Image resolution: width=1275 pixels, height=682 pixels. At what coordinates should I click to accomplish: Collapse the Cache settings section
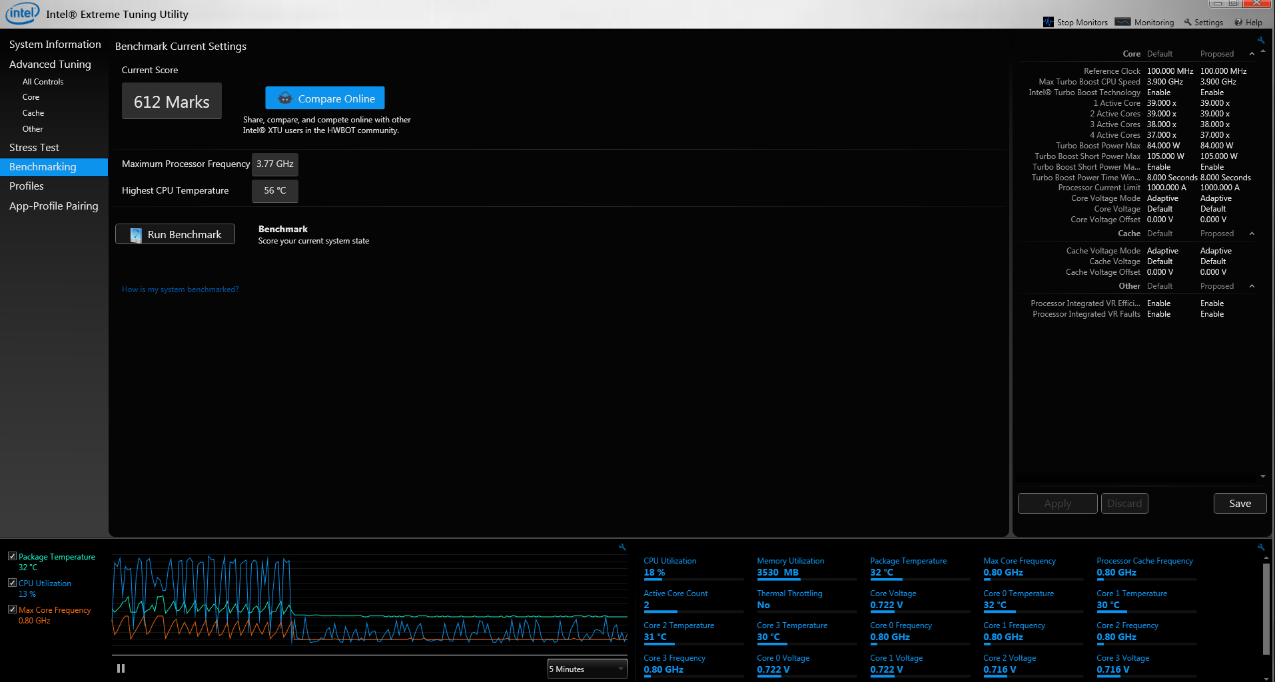tap(1252, 234)
